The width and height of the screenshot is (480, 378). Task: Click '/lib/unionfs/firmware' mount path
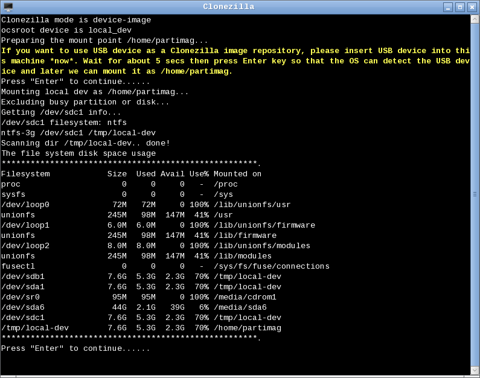pyautogui.click(x=264, y=225)
